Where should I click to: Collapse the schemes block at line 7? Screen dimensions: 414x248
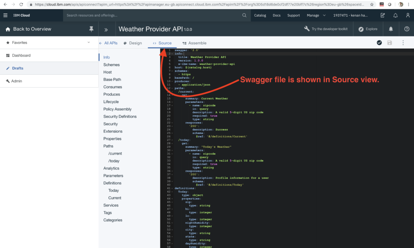point(172,71)
